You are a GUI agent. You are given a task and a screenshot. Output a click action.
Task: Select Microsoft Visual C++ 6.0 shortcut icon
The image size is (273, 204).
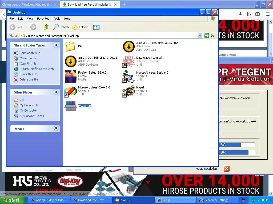70,91
